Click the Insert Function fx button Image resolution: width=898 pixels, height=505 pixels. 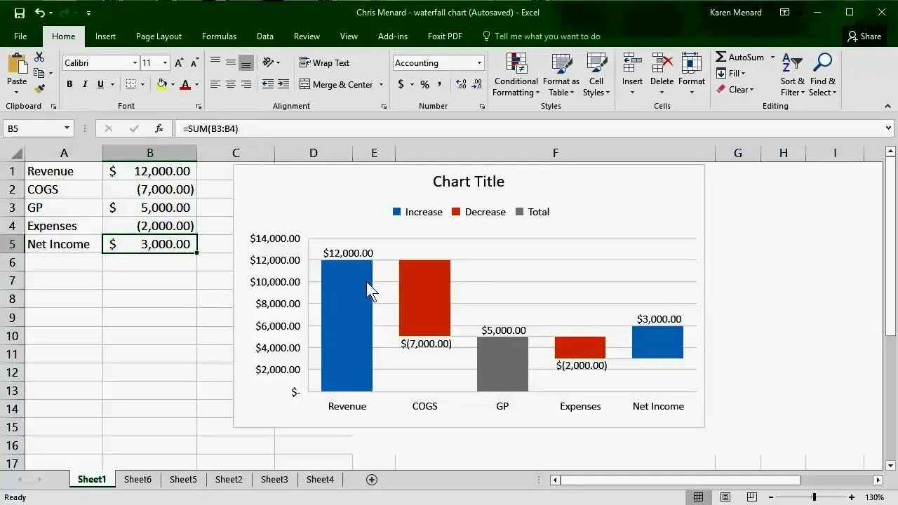point(159,128)
